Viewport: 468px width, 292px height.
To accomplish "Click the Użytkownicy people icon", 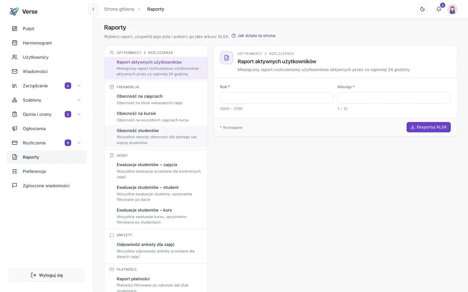I will 15,57.
